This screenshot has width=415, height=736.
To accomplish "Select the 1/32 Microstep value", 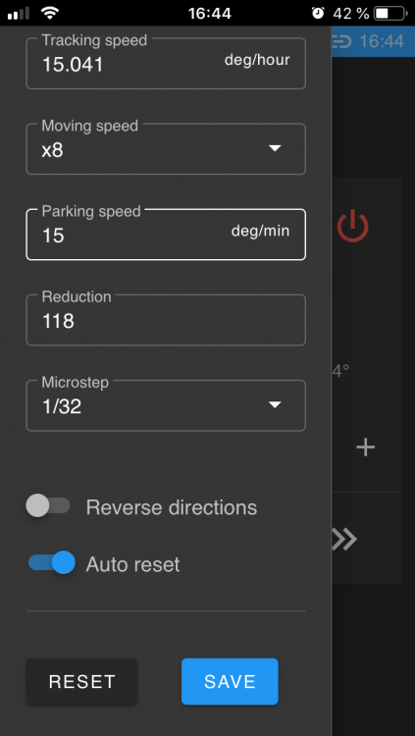I will [x=62, y=406].
